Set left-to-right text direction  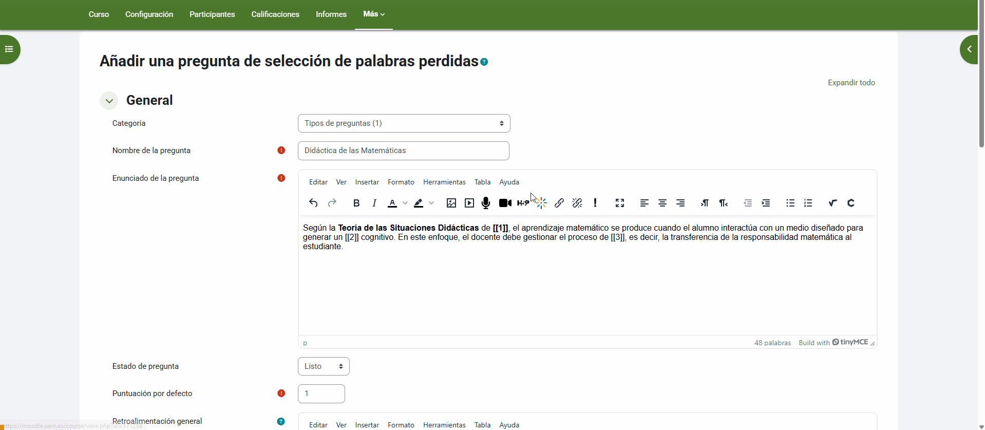tap(705, 203)
